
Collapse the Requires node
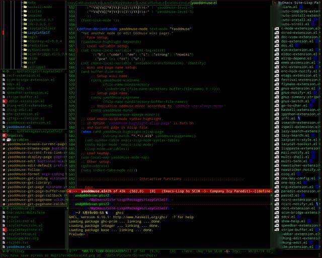tap(4, 136)
